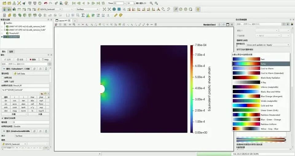Click the 清除 clear calculator button

click(x=6, y=97)
